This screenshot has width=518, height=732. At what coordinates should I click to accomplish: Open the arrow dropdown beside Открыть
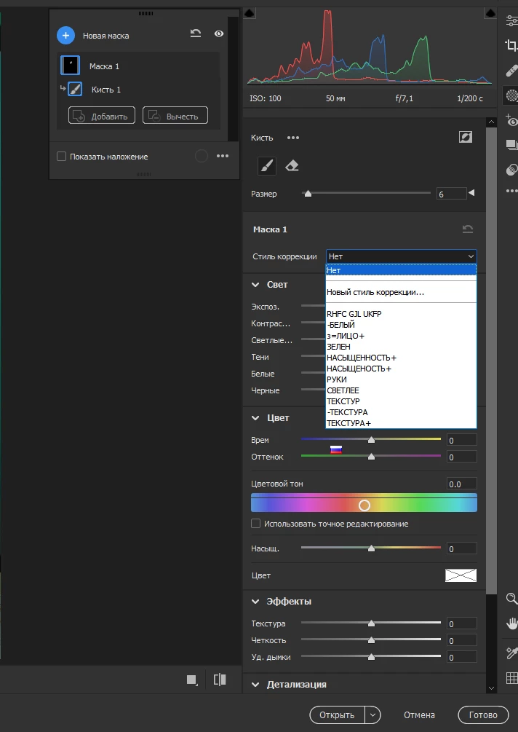[372, 715]
